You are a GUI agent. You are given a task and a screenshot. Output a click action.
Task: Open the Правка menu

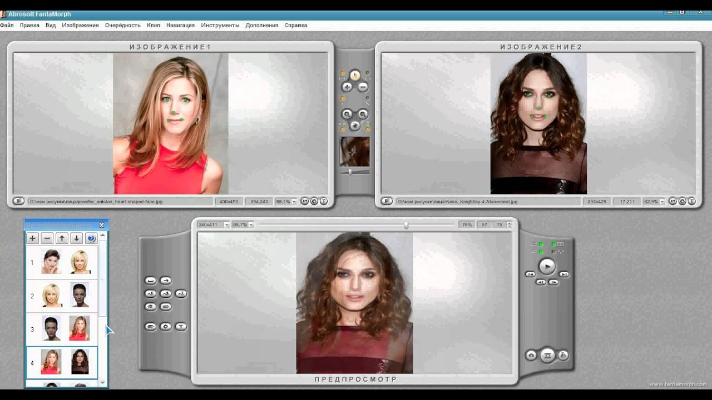tap(29, 26)
